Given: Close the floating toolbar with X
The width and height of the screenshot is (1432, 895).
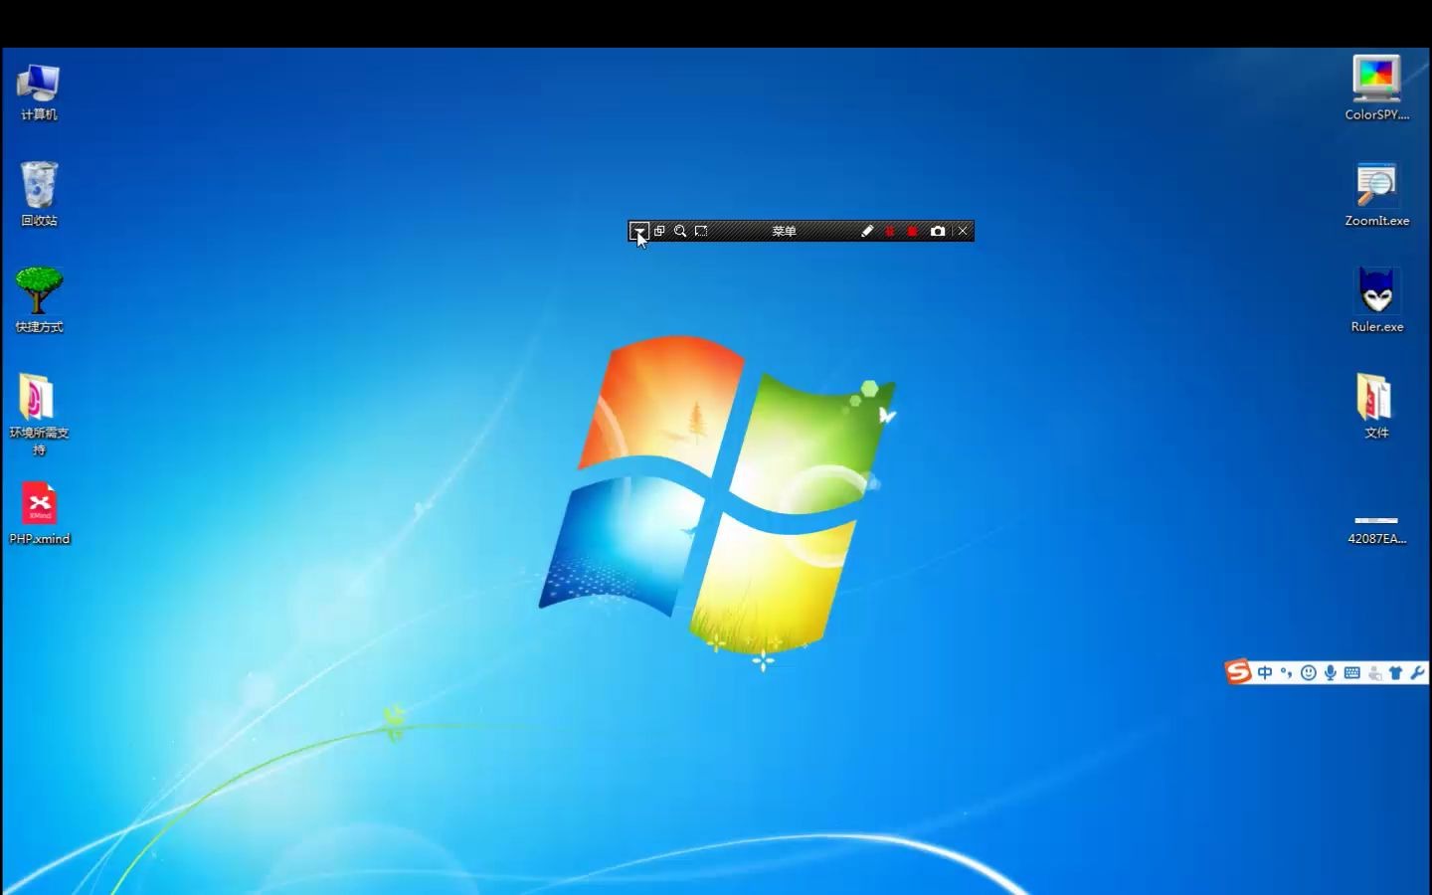Looking at the screenshot, I should click(963, 231).
